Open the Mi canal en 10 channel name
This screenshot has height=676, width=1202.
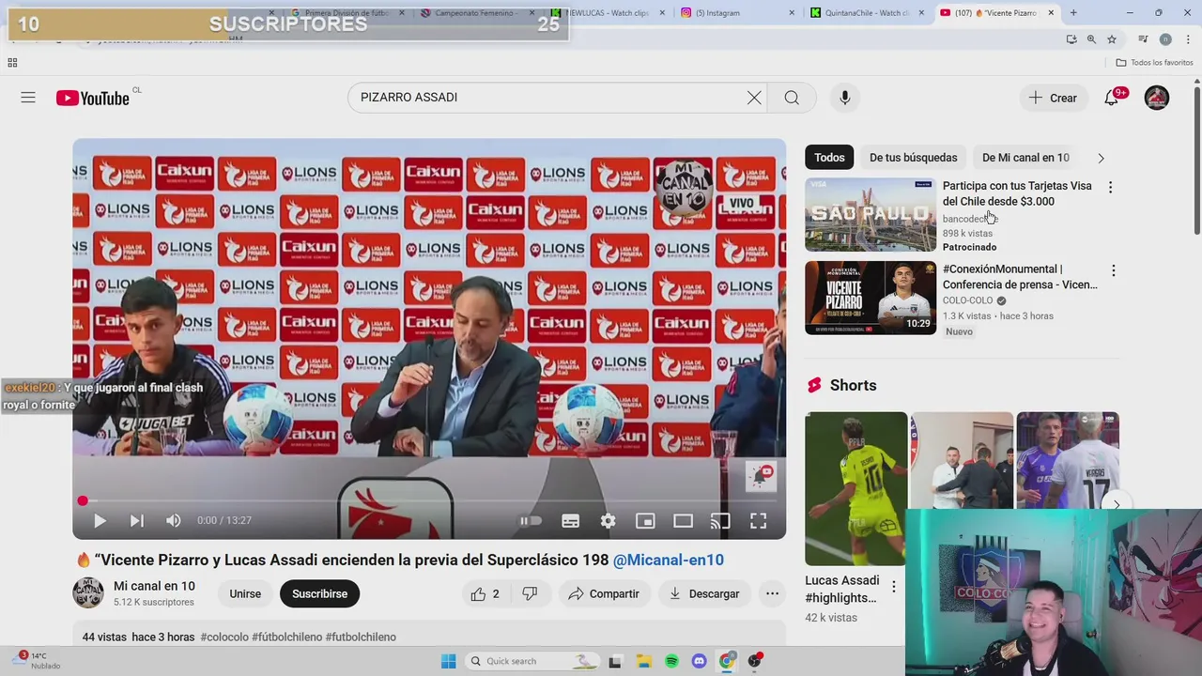pyautogui.click(x=154, y=586)
